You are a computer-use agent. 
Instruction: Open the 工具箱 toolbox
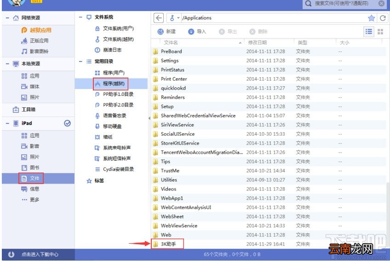(24, 109)
